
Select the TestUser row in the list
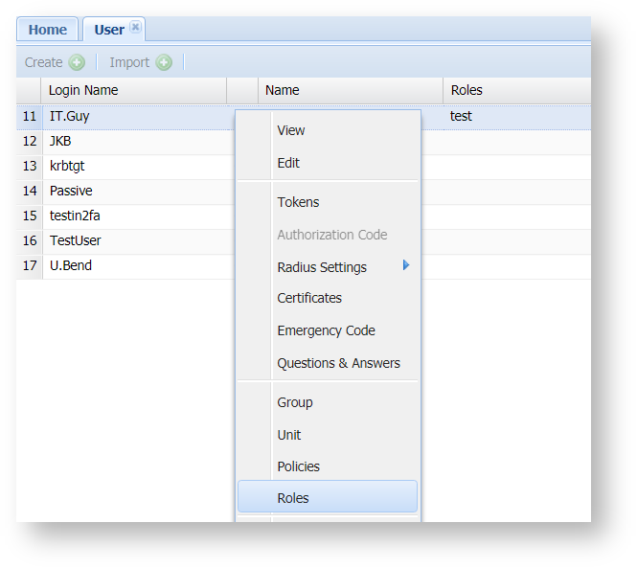[75, 240]
